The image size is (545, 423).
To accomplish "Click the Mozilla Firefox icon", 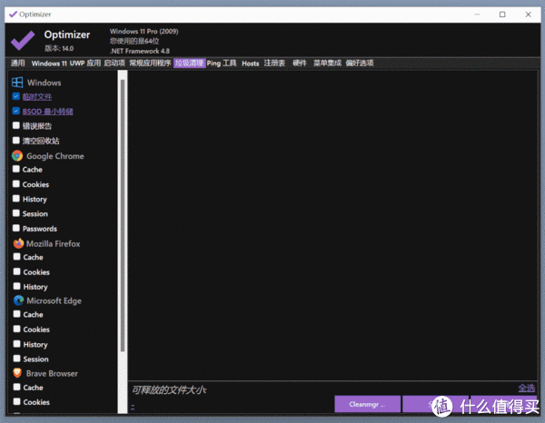I will [18, 243].
